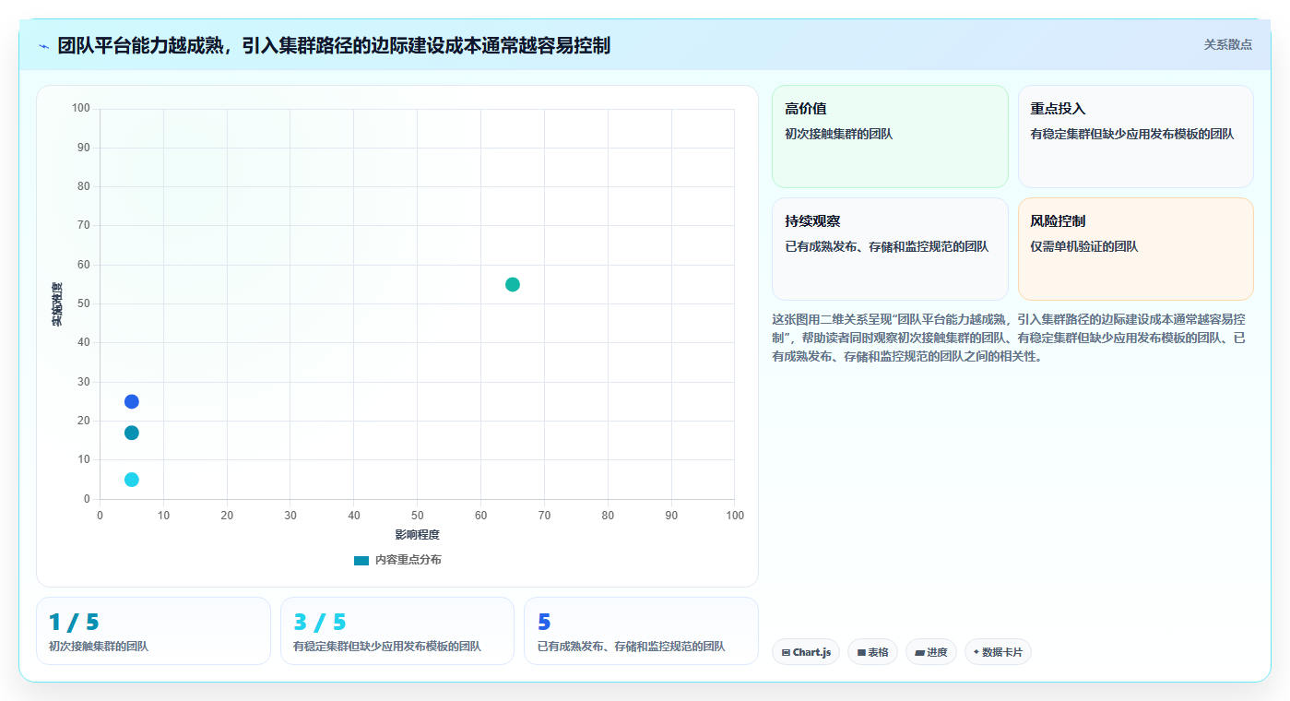Click 初次接触集群的团队 under the 1 / 5 stat
Image resolution: width=1290 pixels, height=701 pixels.
pos(99,647)
